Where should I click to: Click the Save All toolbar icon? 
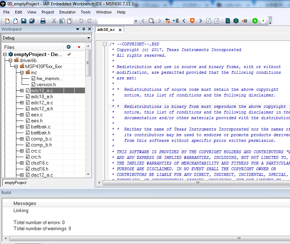pyautogui.click(x=31, y=21)
